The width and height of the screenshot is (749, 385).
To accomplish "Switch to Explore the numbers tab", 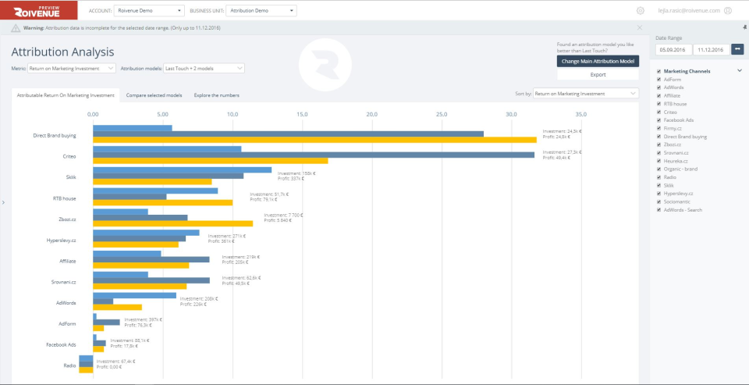I will (216, 95).
